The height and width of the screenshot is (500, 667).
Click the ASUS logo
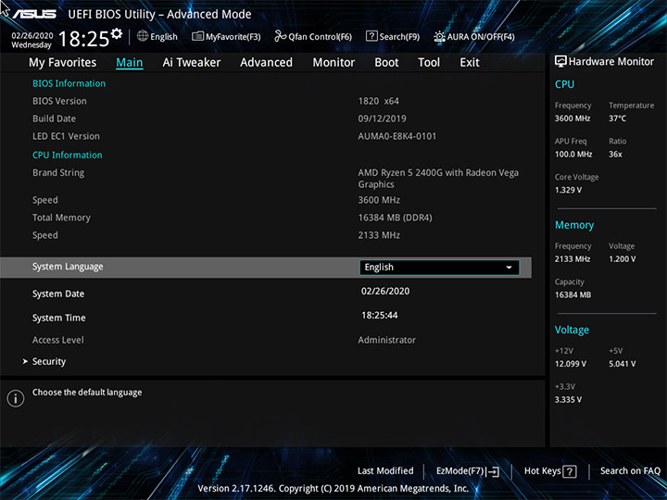point(34,14)
